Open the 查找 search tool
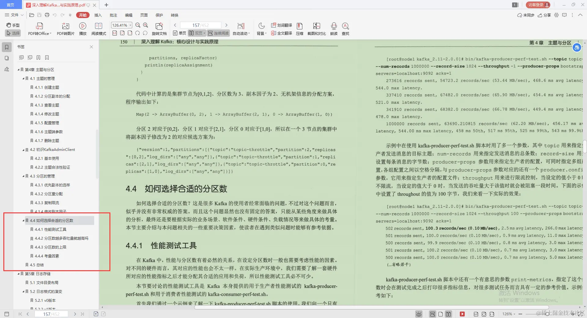 point(345,29)
